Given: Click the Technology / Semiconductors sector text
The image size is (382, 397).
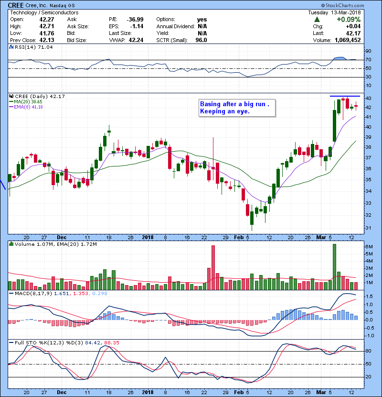Looking at the screenshot, I should point(44,12).
